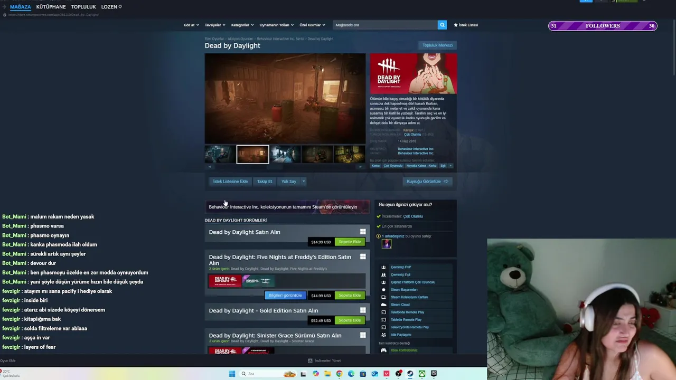Open Epic Games Launcher from the taskbar
This screenshot has width=676, height=380.
point(434,374)
